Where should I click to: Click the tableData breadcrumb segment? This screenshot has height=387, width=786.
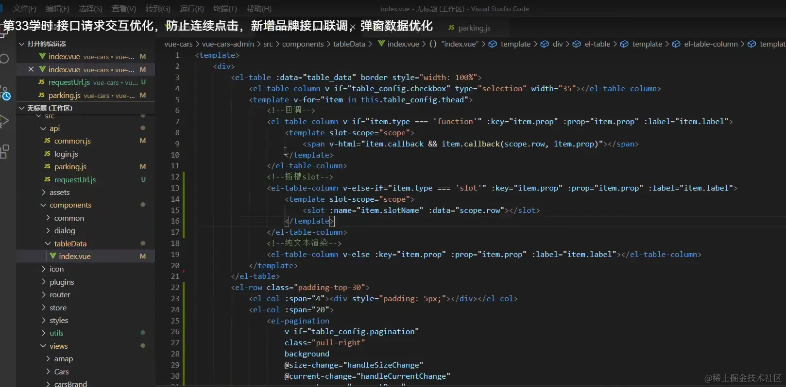point(349,44)
